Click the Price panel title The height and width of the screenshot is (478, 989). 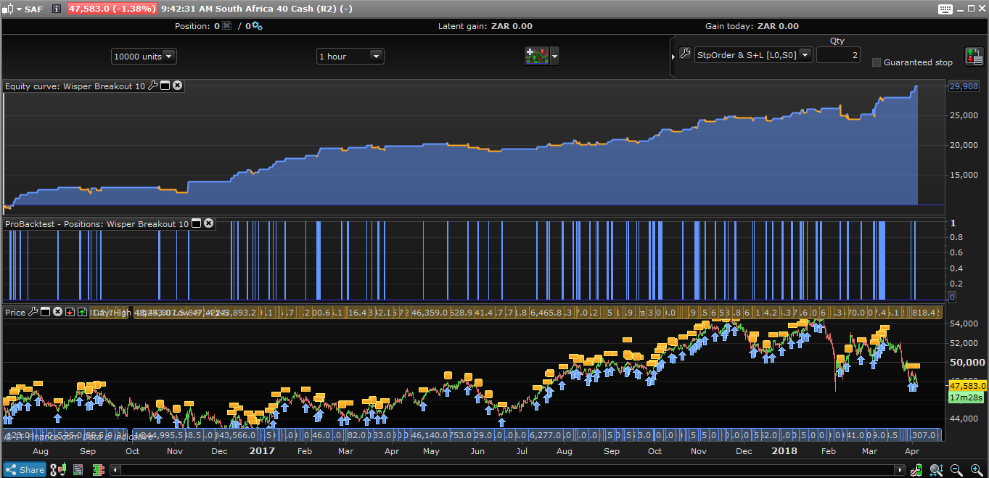pyautogui.click(x=15, y=313)
